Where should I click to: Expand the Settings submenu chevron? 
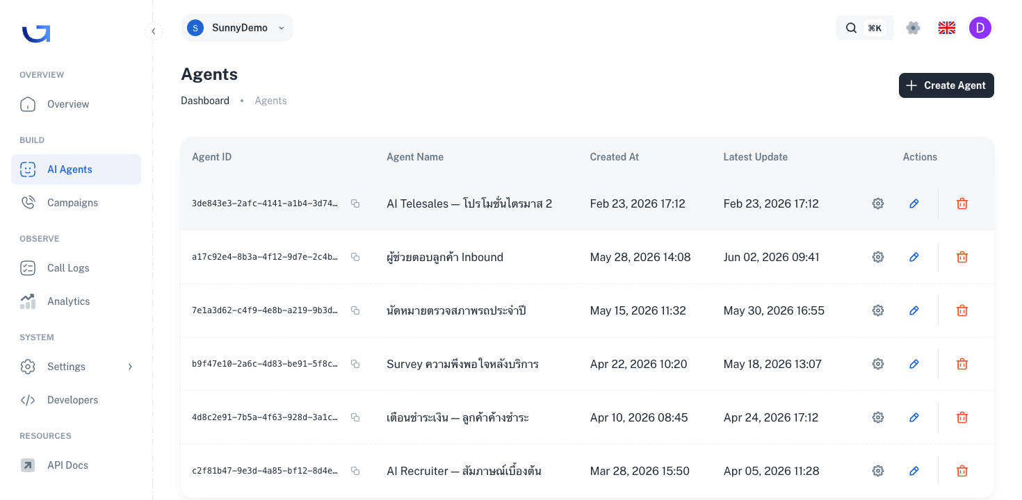click(x=130, y=367)
